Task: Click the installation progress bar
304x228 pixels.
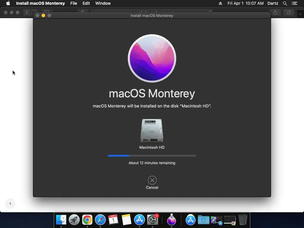Action: [152, 156]
